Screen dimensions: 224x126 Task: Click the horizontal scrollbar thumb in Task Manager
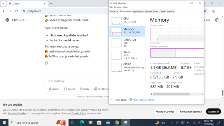tap(171, 94)
